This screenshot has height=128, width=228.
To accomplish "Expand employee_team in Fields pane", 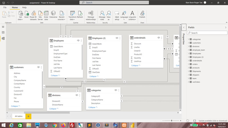I will (188, 50).
